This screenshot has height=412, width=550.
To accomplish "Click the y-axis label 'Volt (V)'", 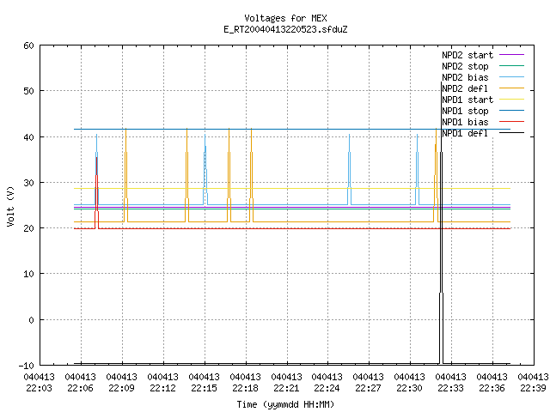I will [10, 206].
